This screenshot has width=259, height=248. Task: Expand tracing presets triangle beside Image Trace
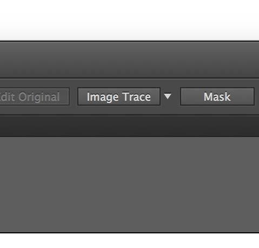click(x=168, y=96)
